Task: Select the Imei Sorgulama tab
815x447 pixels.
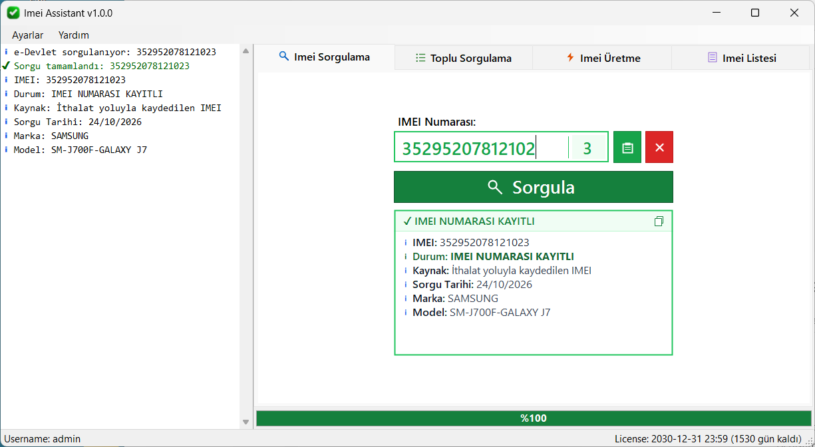Action: 325,57
